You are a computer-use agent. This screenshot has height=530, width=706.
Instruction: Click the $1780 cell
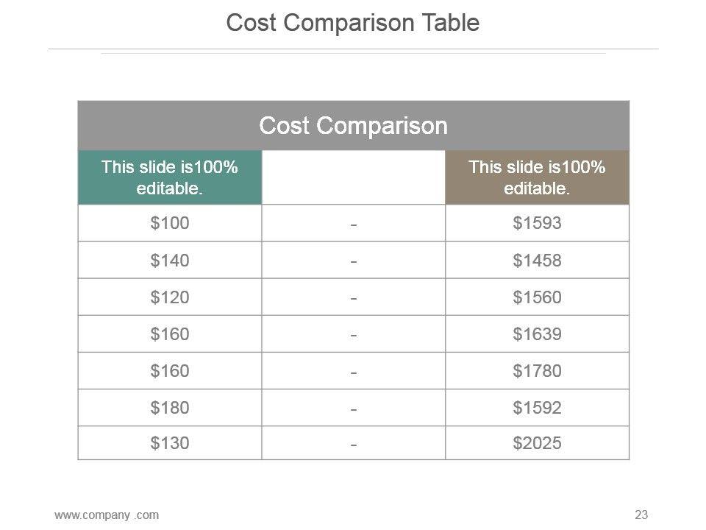(x=537, y=370)
